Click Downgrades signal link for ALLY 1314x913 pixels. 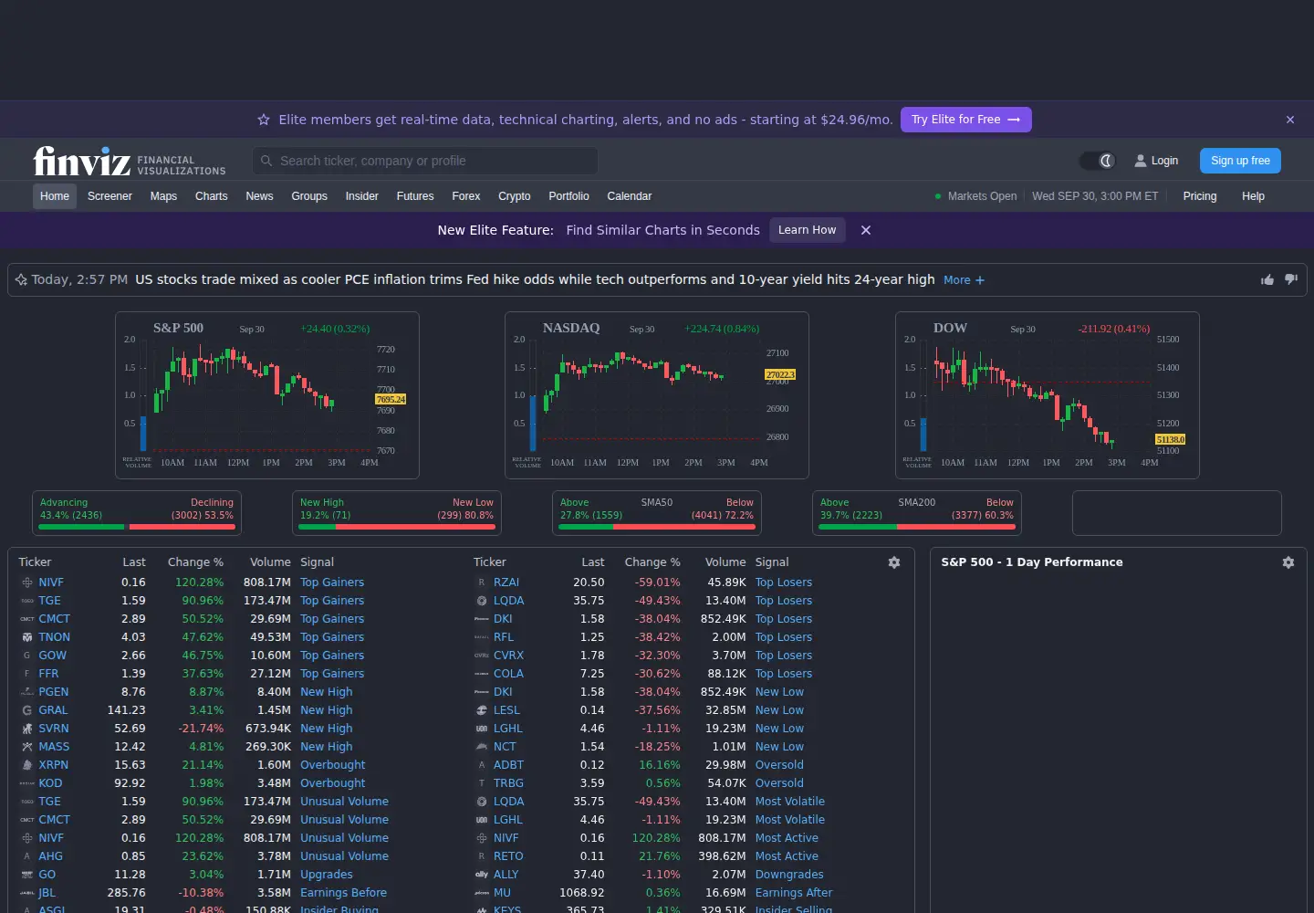(x=789, y=875)
